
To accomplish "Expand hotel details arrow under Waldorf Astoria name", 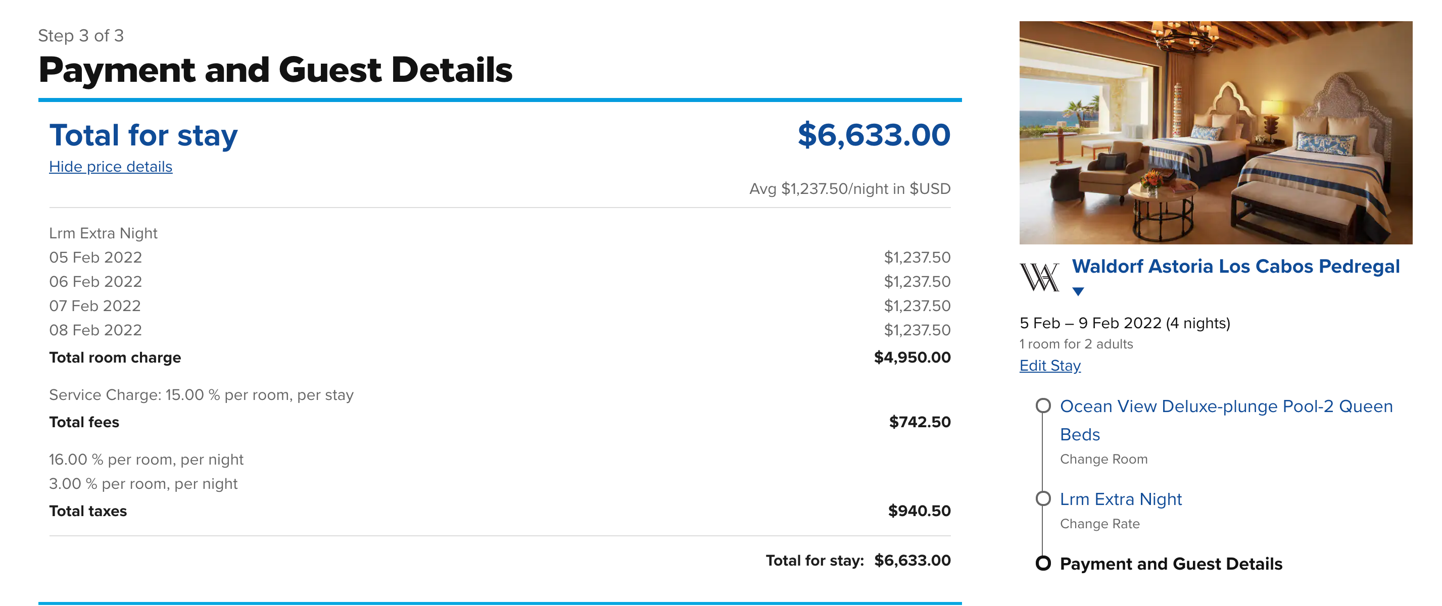I will (1078, 291).
